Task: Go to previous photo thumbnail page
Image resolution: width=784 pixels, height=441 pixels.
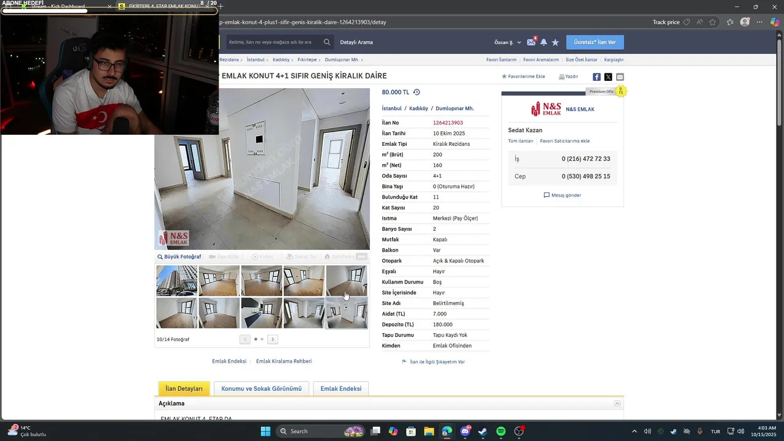Action: pyautogui.click(x=245, y=339)
